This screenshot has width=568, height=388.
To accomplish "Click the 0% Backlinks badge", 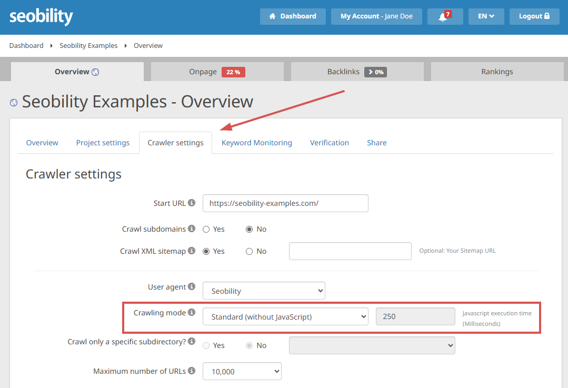I will [x=376, y=72].
